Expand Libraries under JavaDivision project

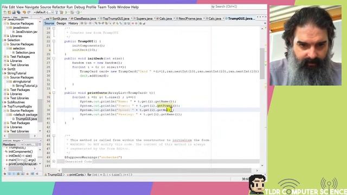tap(5, 36)
